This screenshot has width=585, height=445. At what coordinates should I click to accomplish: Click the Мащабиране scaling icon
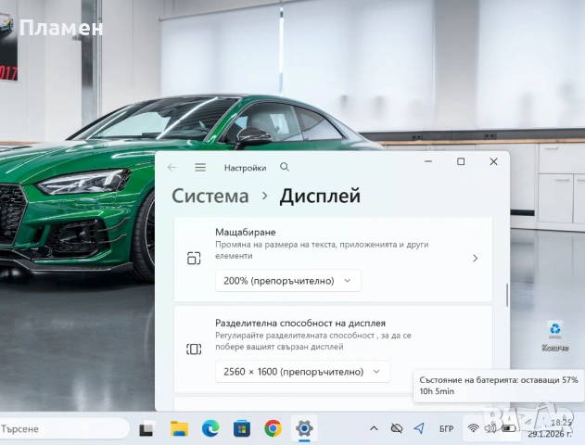(194, 258)
